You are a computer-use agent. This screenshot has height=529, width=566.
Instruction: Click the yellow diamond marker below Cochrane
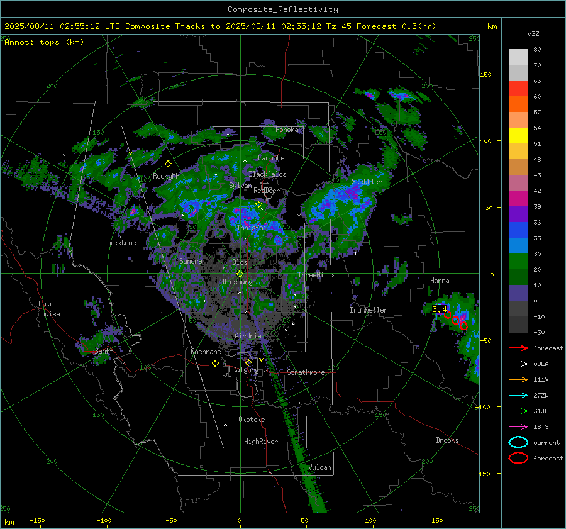click(216, 364)
